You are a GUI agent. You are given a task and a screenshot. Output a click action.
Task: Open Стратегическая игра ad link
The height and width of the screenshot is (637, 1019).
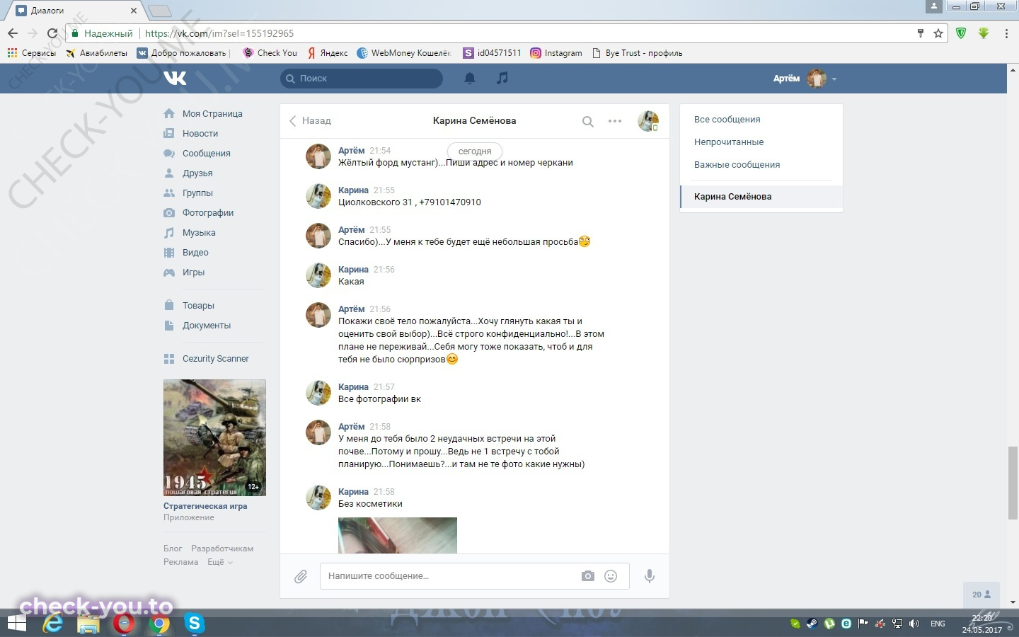pyautogui.click(x=205, y=507)
